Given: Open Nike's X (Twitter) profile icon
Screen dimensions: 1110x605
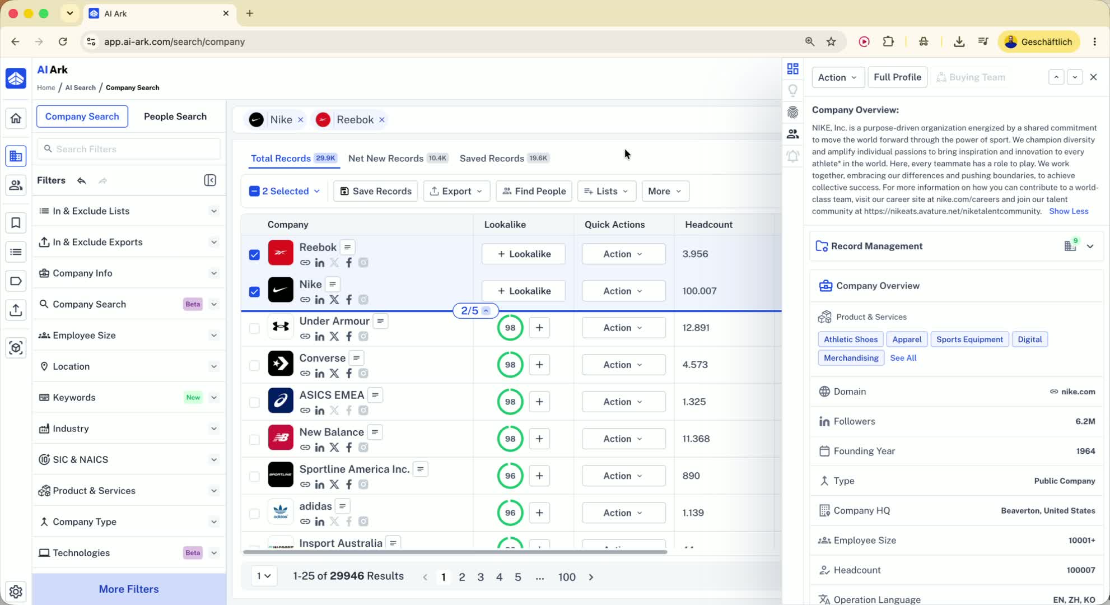Looking at the screenshot, I should 334,300.
